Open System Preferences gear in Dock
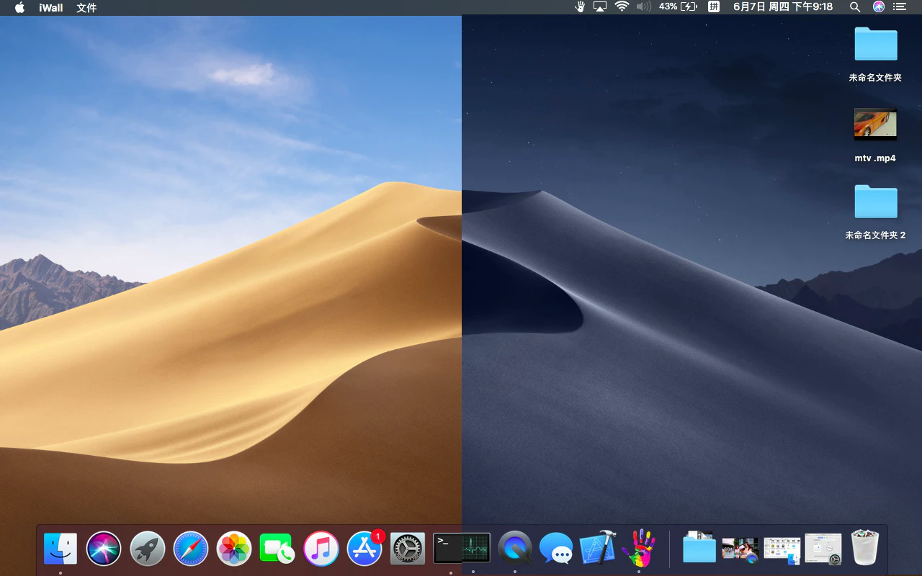This screenshot has width=922, height=576. pyautogui.click(x=408, y=549)
